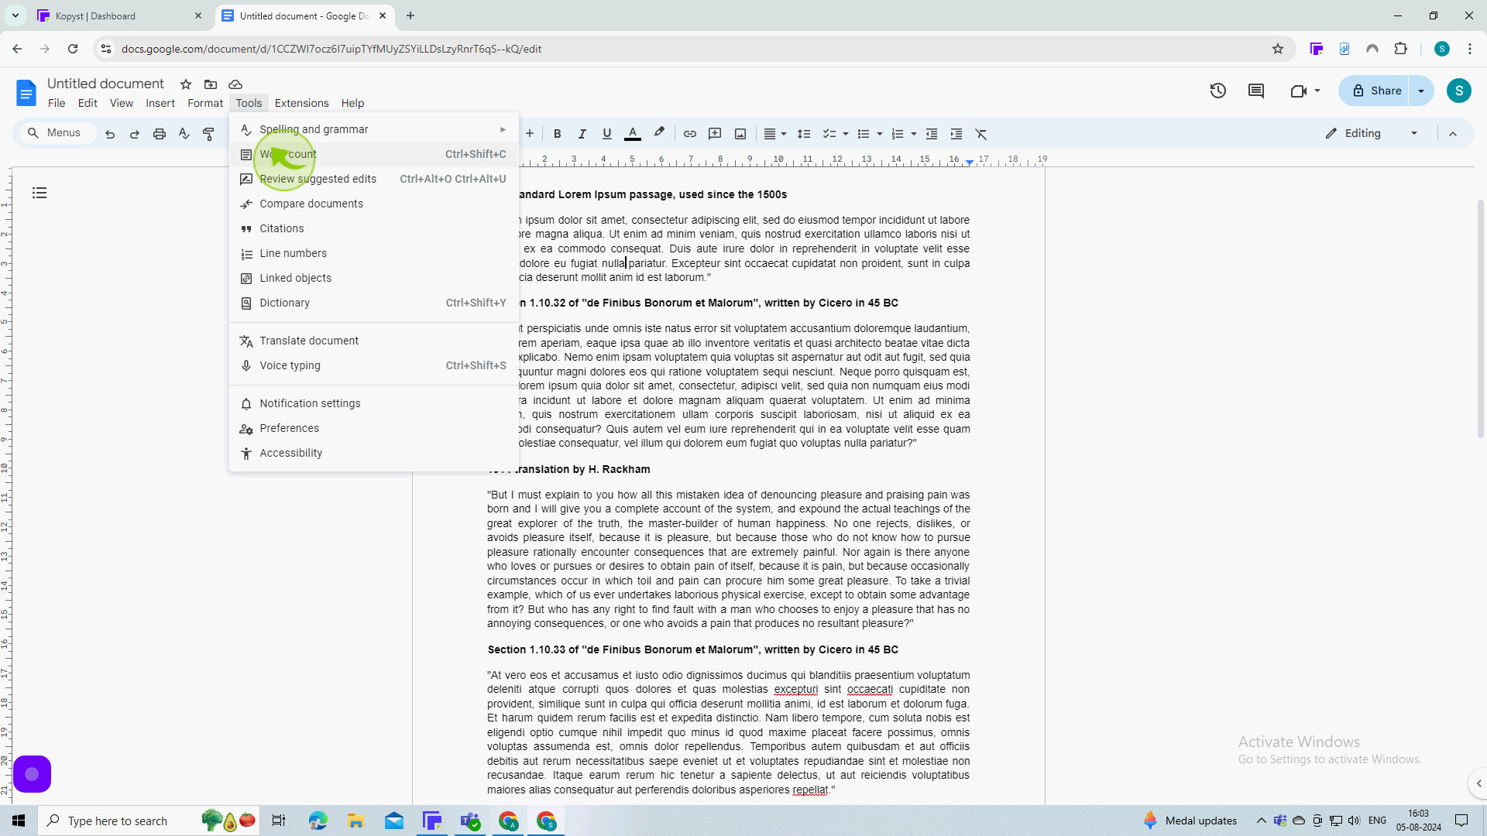This screenshot has width=1487, height=836.
Task: Start Voice typing from Tools menu
Action: pos(374,365)
